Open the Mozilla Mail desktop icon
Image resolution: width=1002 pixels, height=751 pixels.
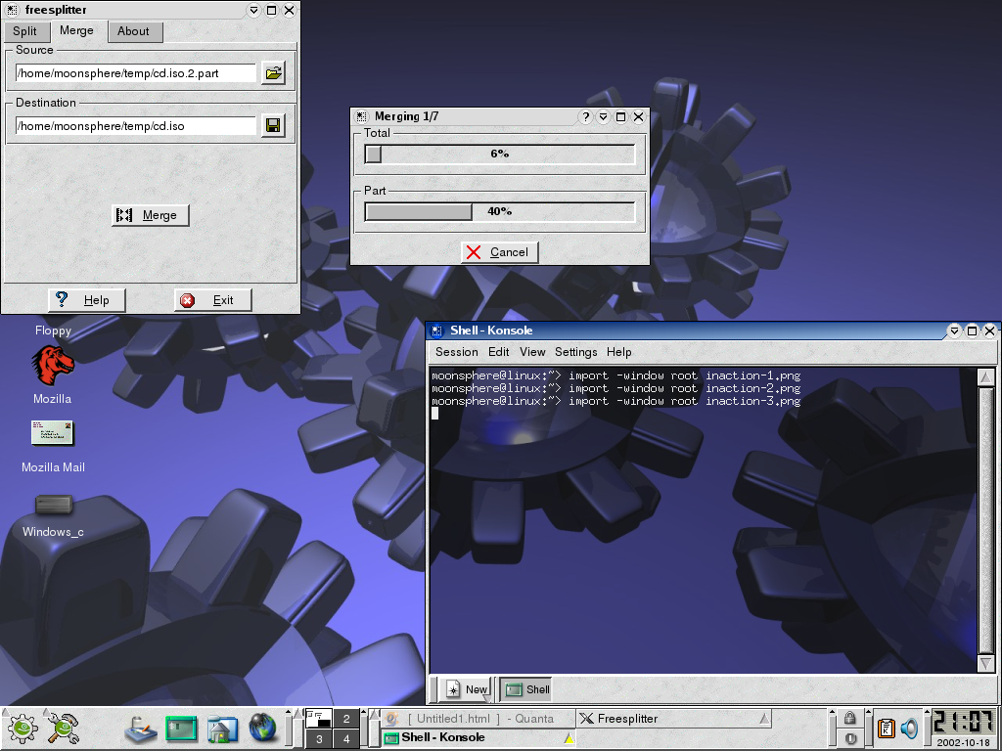(x=53, y=433)
